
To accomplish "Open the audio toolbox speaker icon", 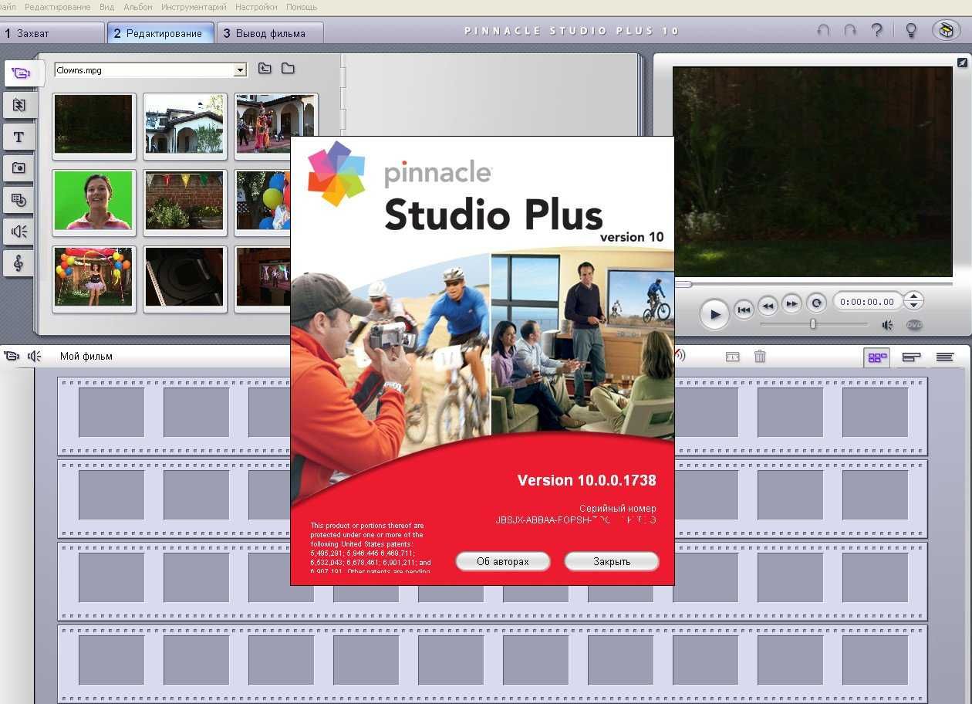I will (35, 356).
